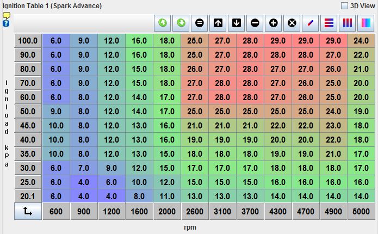Click the vertical stripes interpolate button
378x234 pixels.
(347, 23)
